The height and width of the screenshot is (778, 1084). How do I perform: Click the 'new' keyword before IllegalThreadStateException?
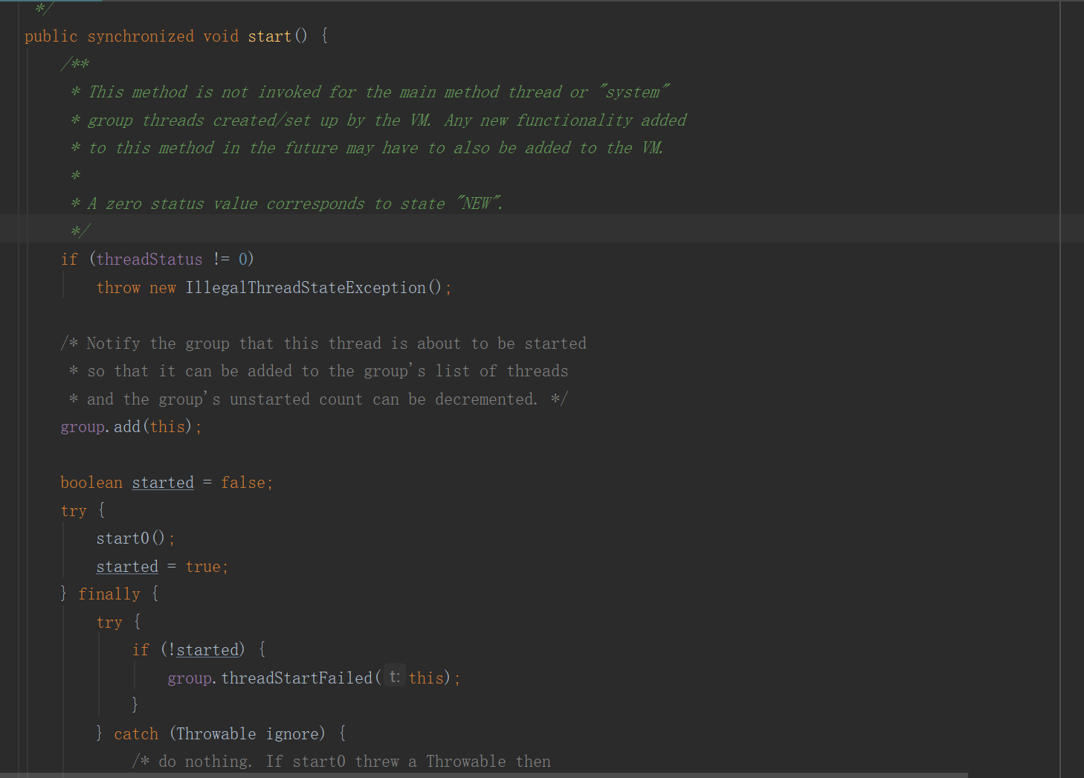click(163, 288)
